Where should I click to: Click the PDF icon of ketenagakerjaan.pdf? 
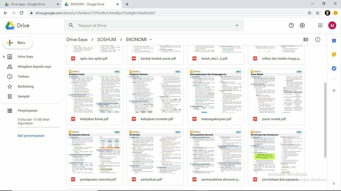[195, 119]
